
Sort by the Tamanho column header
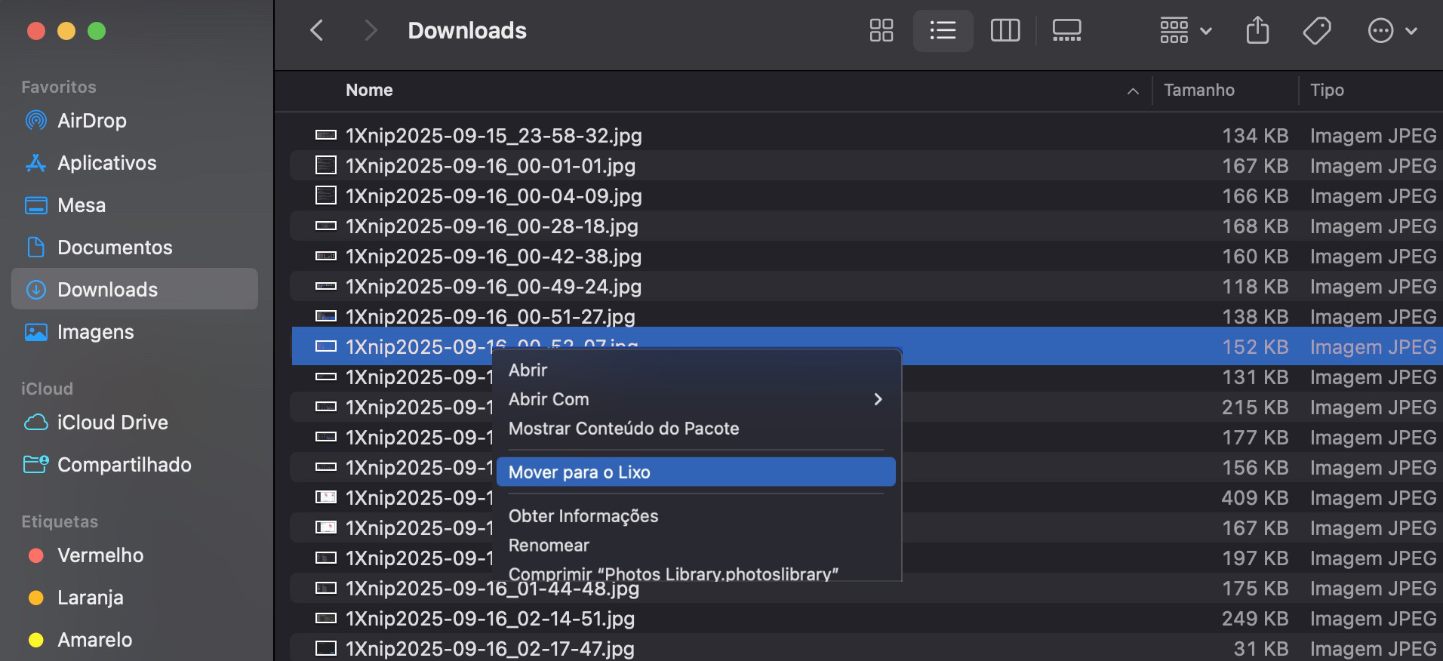[1199, 90]
